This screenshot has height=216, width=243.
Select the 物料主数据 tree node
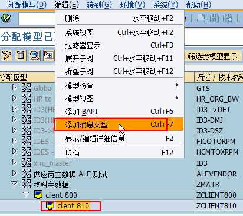coord(51,185)
